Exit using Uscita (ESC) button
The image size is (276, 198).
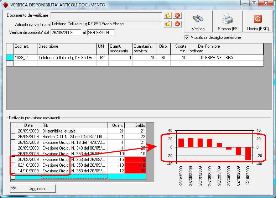coord(258,22)
